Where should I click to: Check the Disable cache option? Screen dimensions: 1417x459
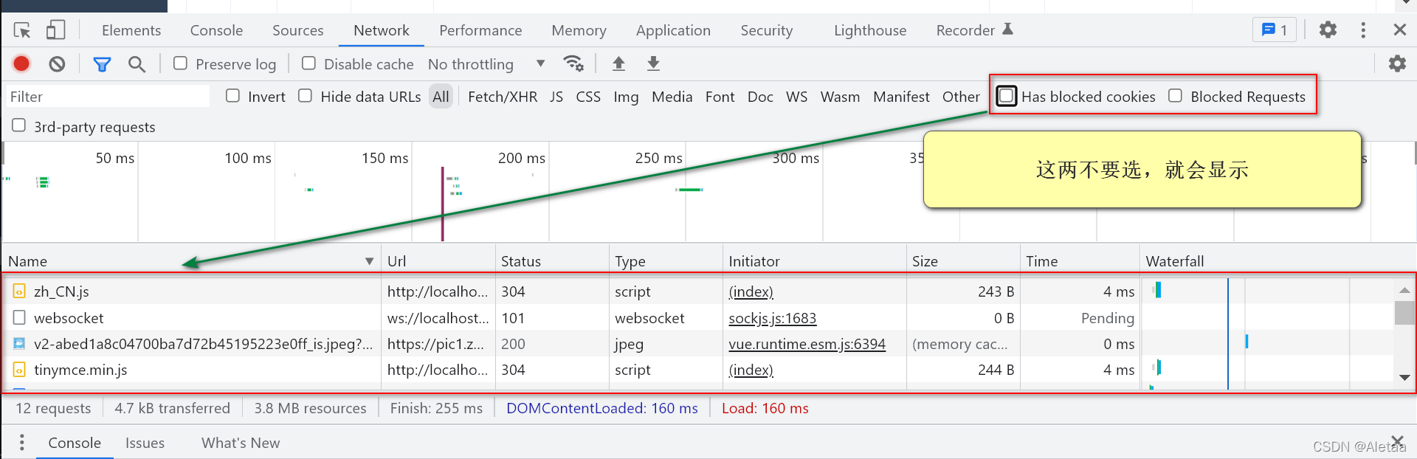(x=308, y=63)
